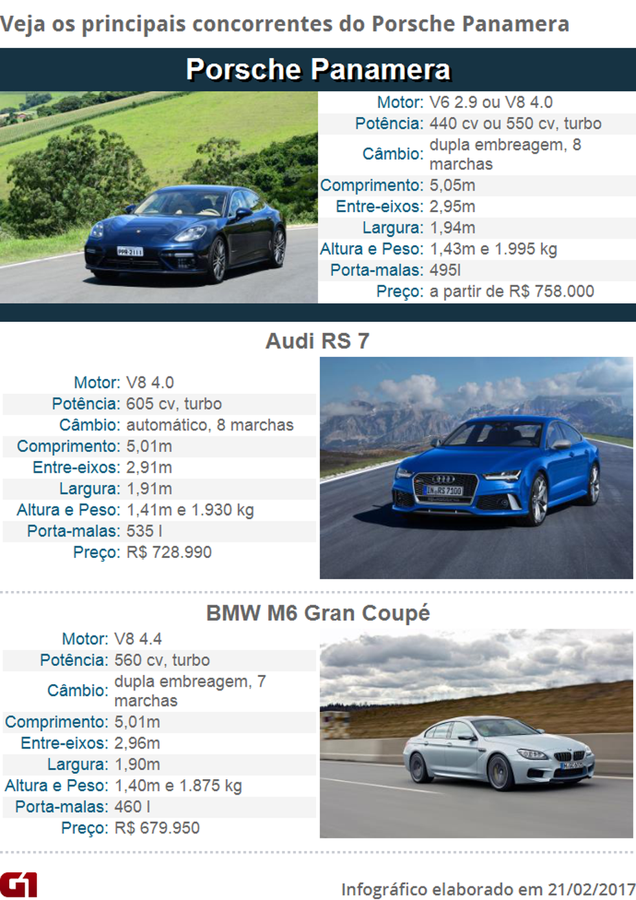Click the Audi Altura e Peso row
This screenshot has width=636, height=900.
pyautogui.click(x=159, y=509)
